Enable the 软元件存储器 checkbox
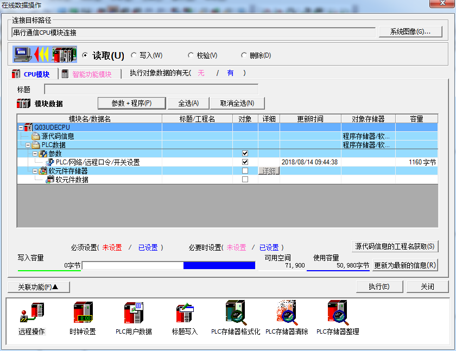This screenshot has width=456, height=351. [245, 171]
